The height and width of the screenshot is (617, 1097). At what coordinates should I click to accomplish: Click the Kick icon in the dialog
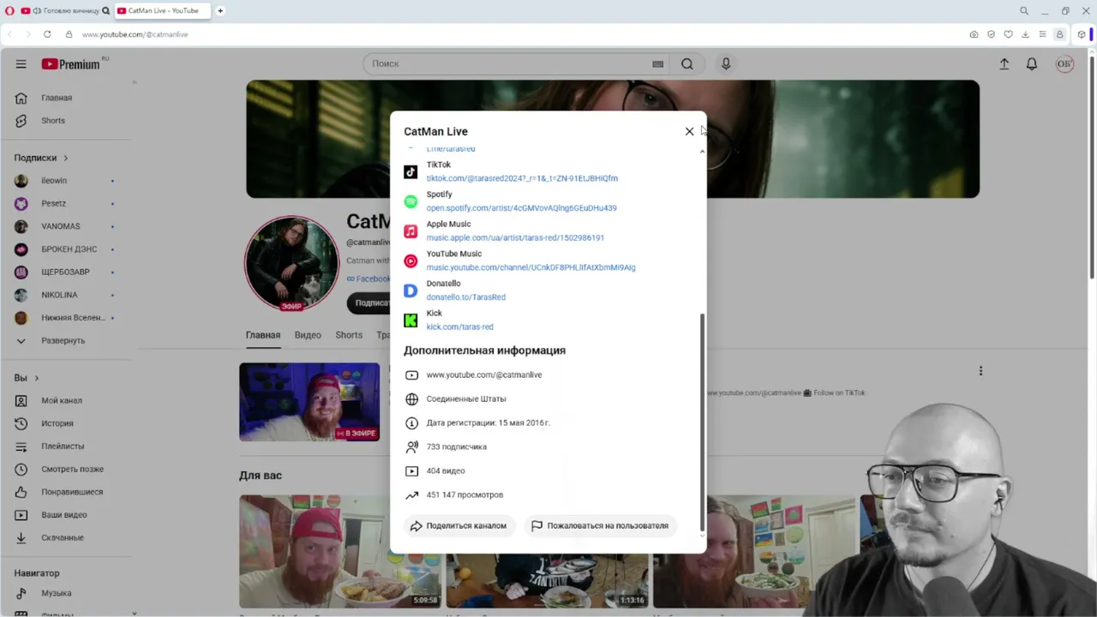coord(411,320)
